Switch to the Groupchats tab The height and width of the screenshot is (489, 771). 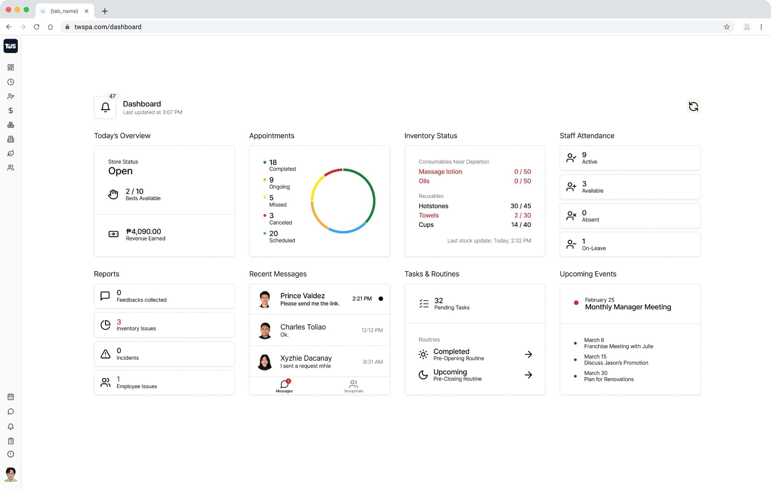tap(354, 386)
